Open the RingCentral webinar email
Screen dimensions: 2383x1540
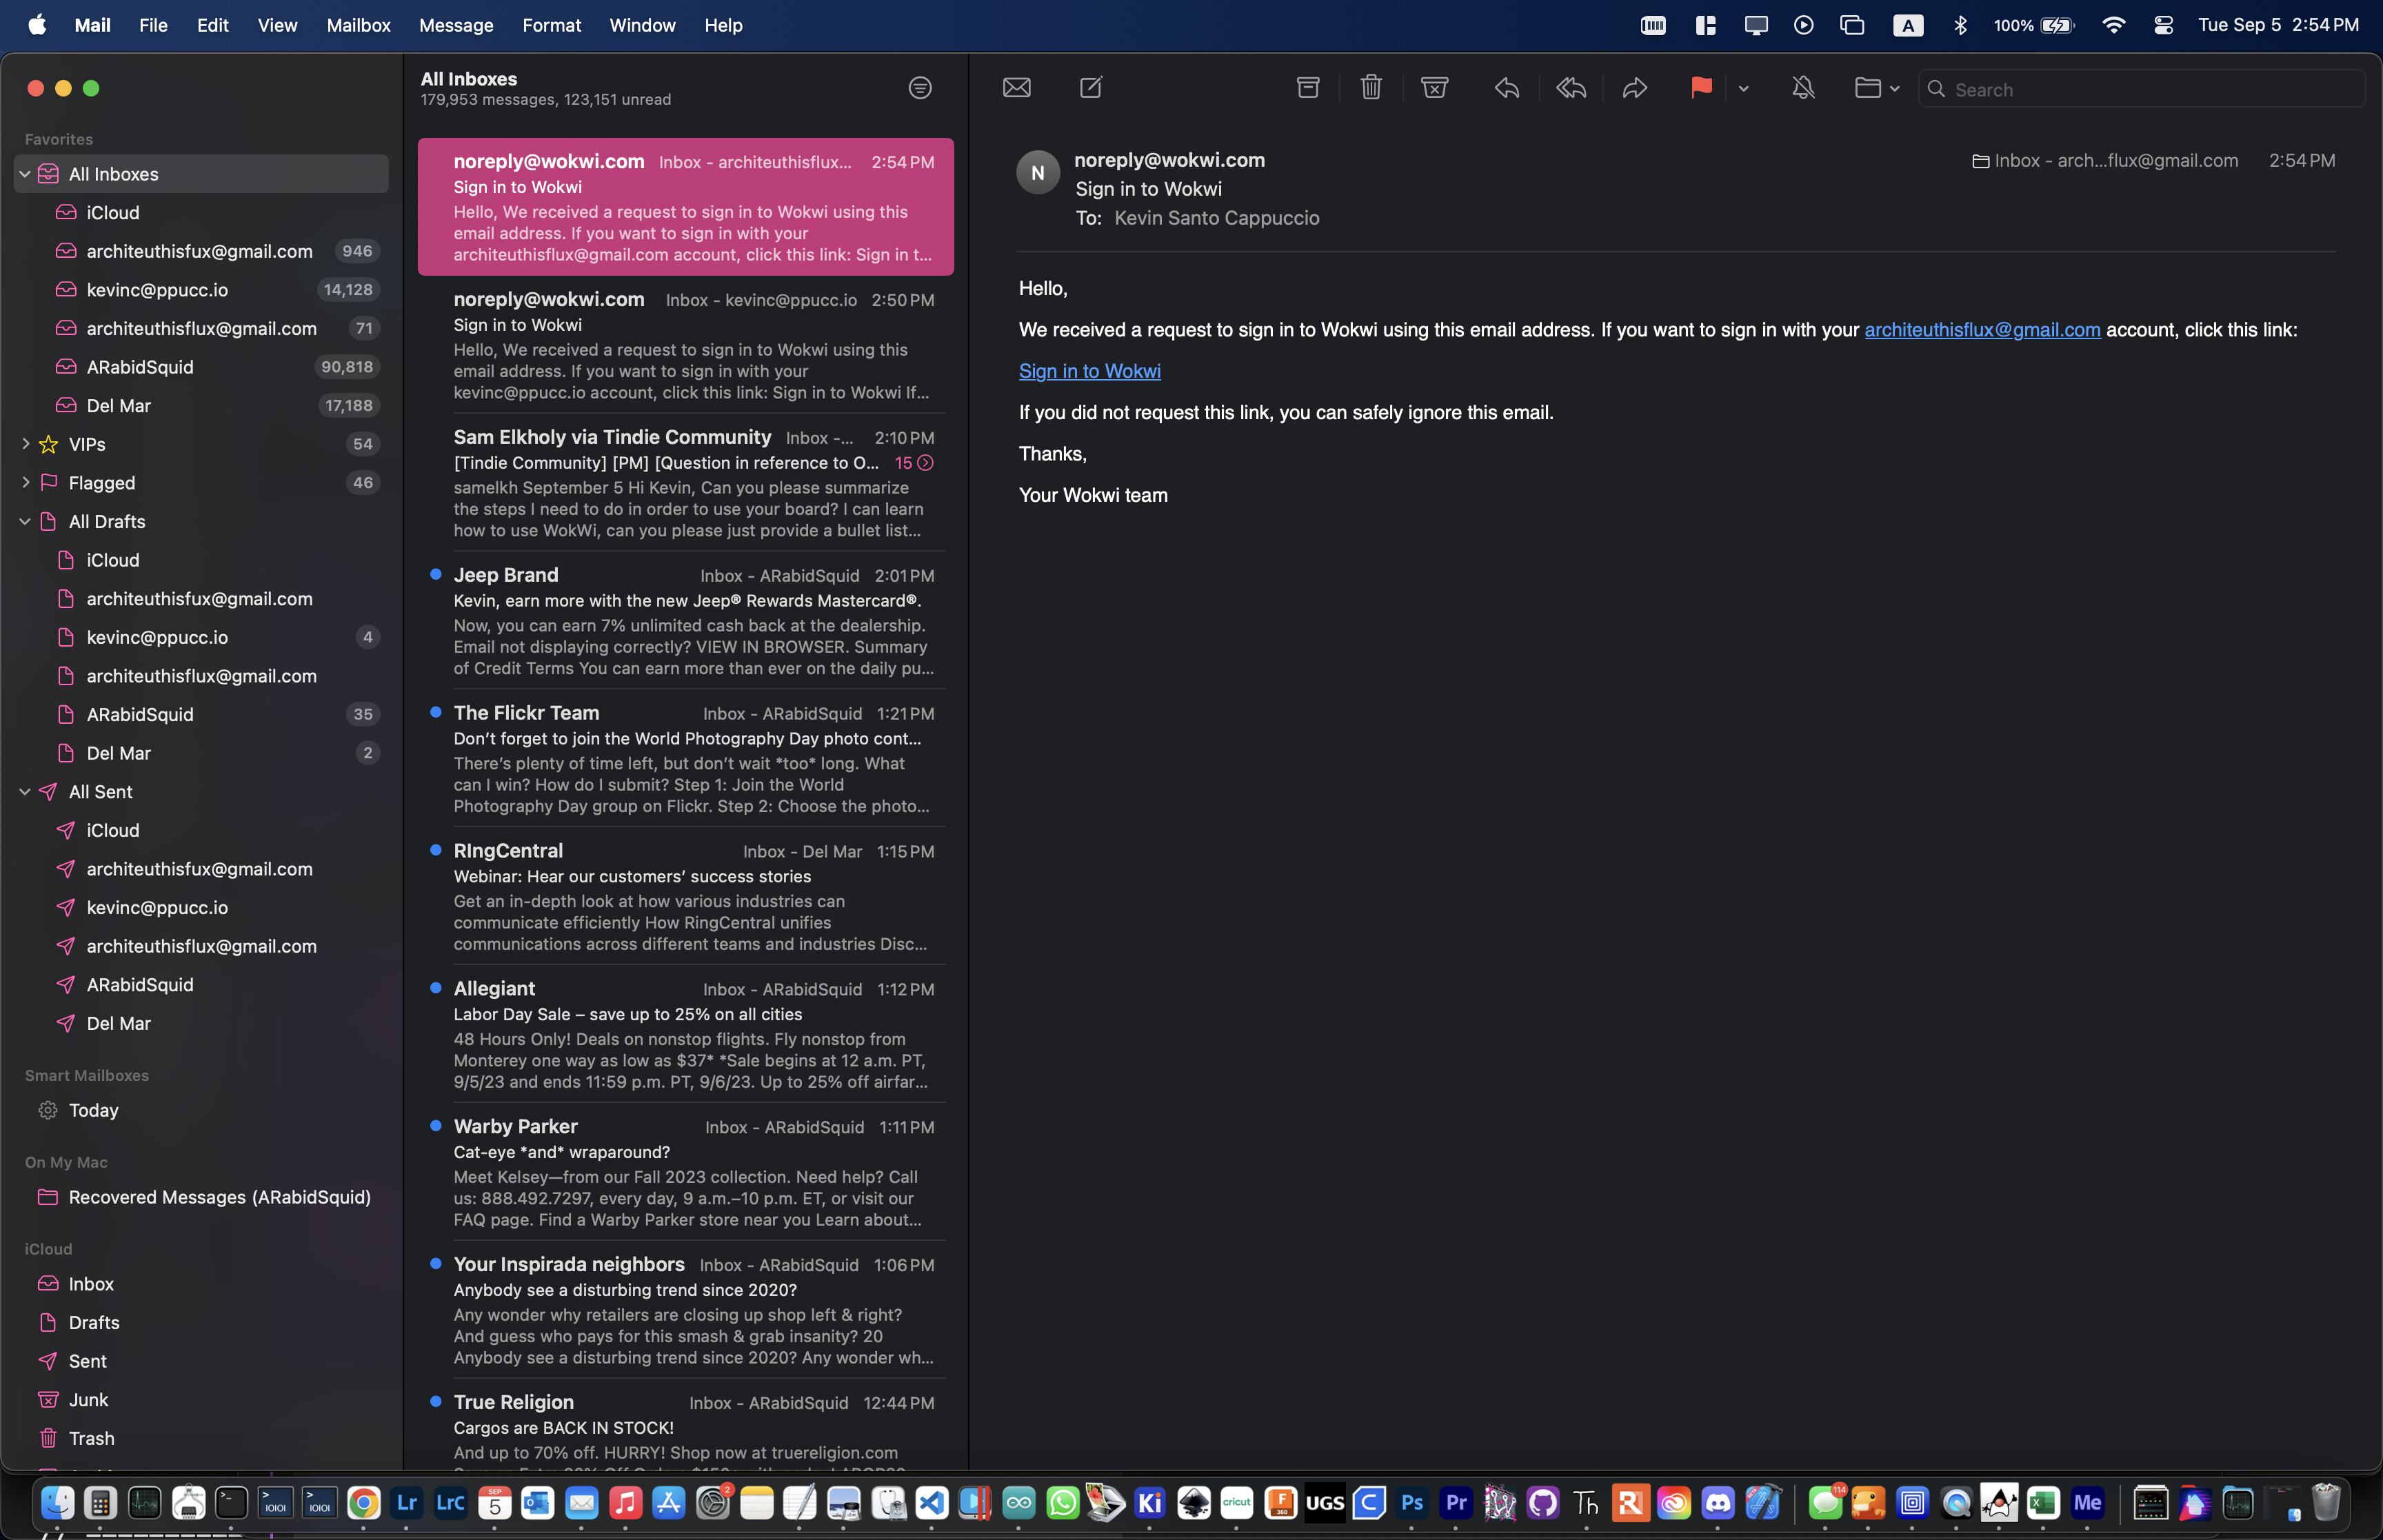pyautogui.click(x=686, y=897)
